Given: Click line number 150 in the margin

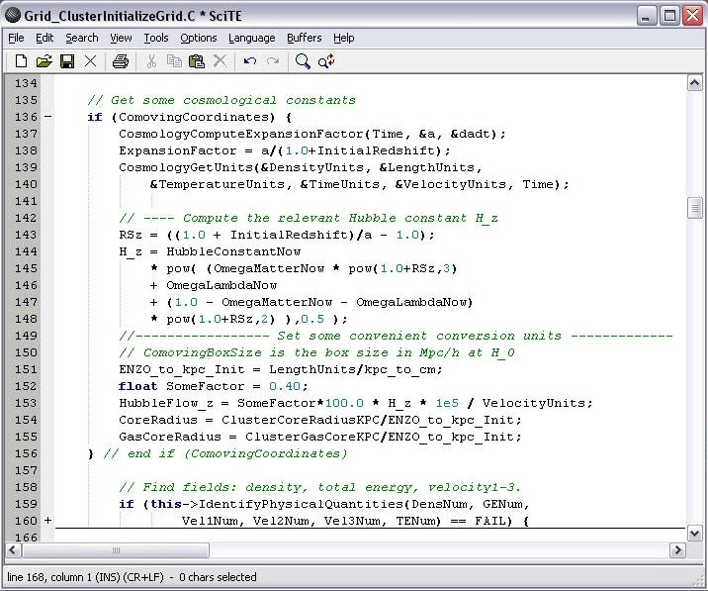Looking at the screenshot, I should click(x=26, y=352).
